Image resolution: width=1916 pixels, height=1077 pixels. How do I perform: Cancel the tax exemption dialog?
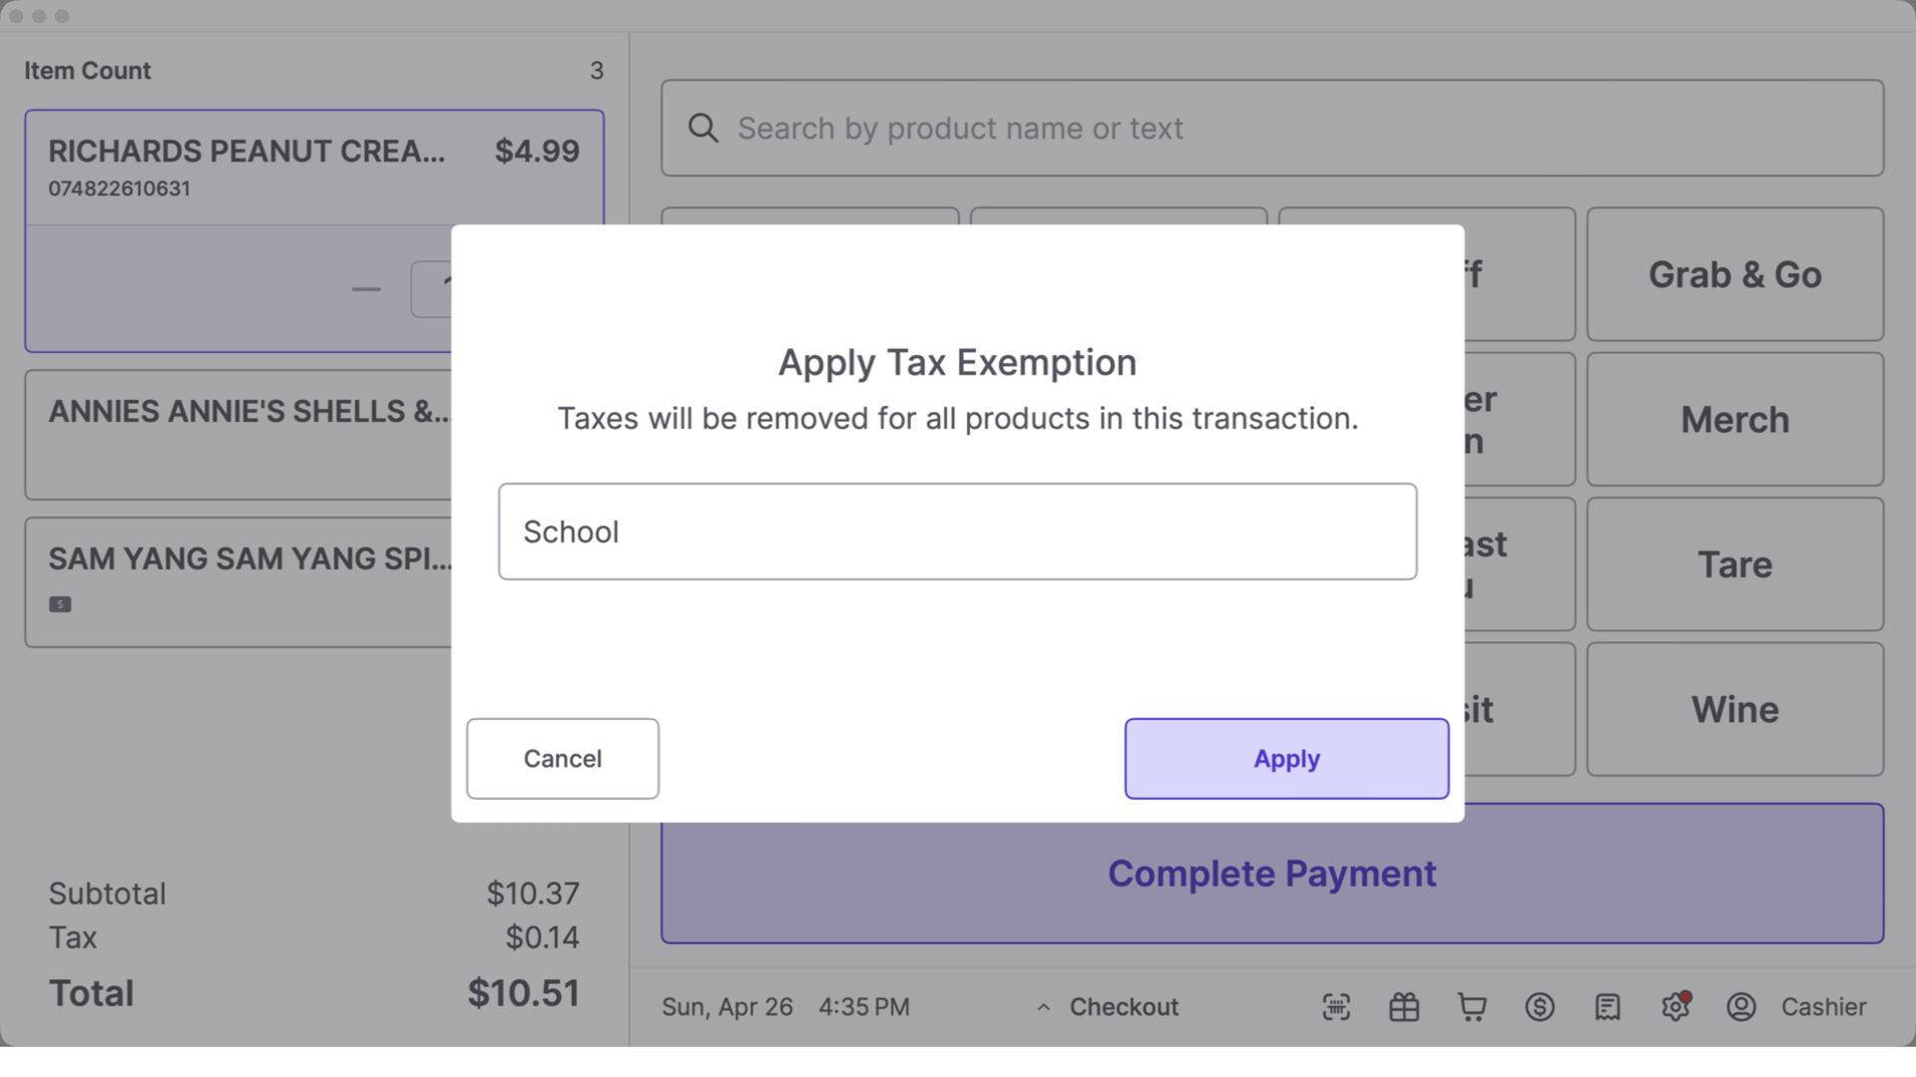point(562,758)
